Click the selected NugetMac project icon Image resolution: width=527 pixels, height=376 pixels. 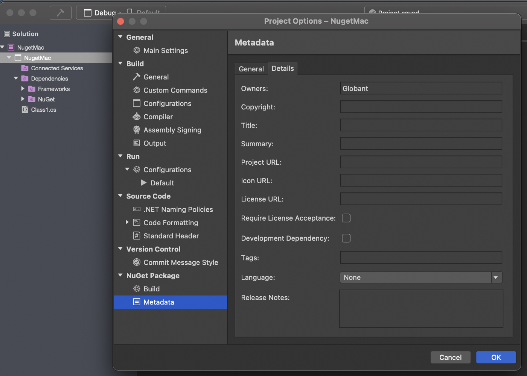[x=18, y=58]
